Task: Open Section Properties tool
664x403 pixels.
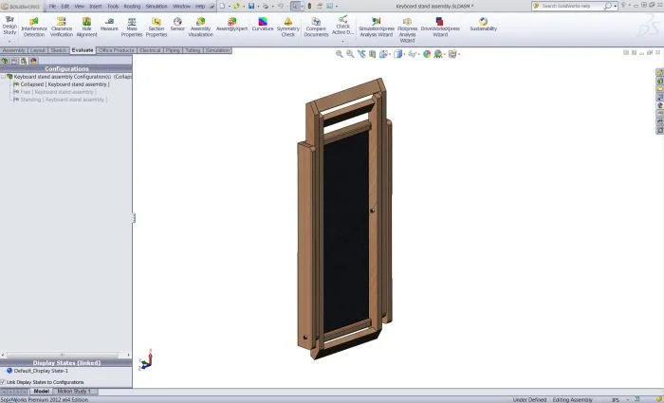Action: 157,26
